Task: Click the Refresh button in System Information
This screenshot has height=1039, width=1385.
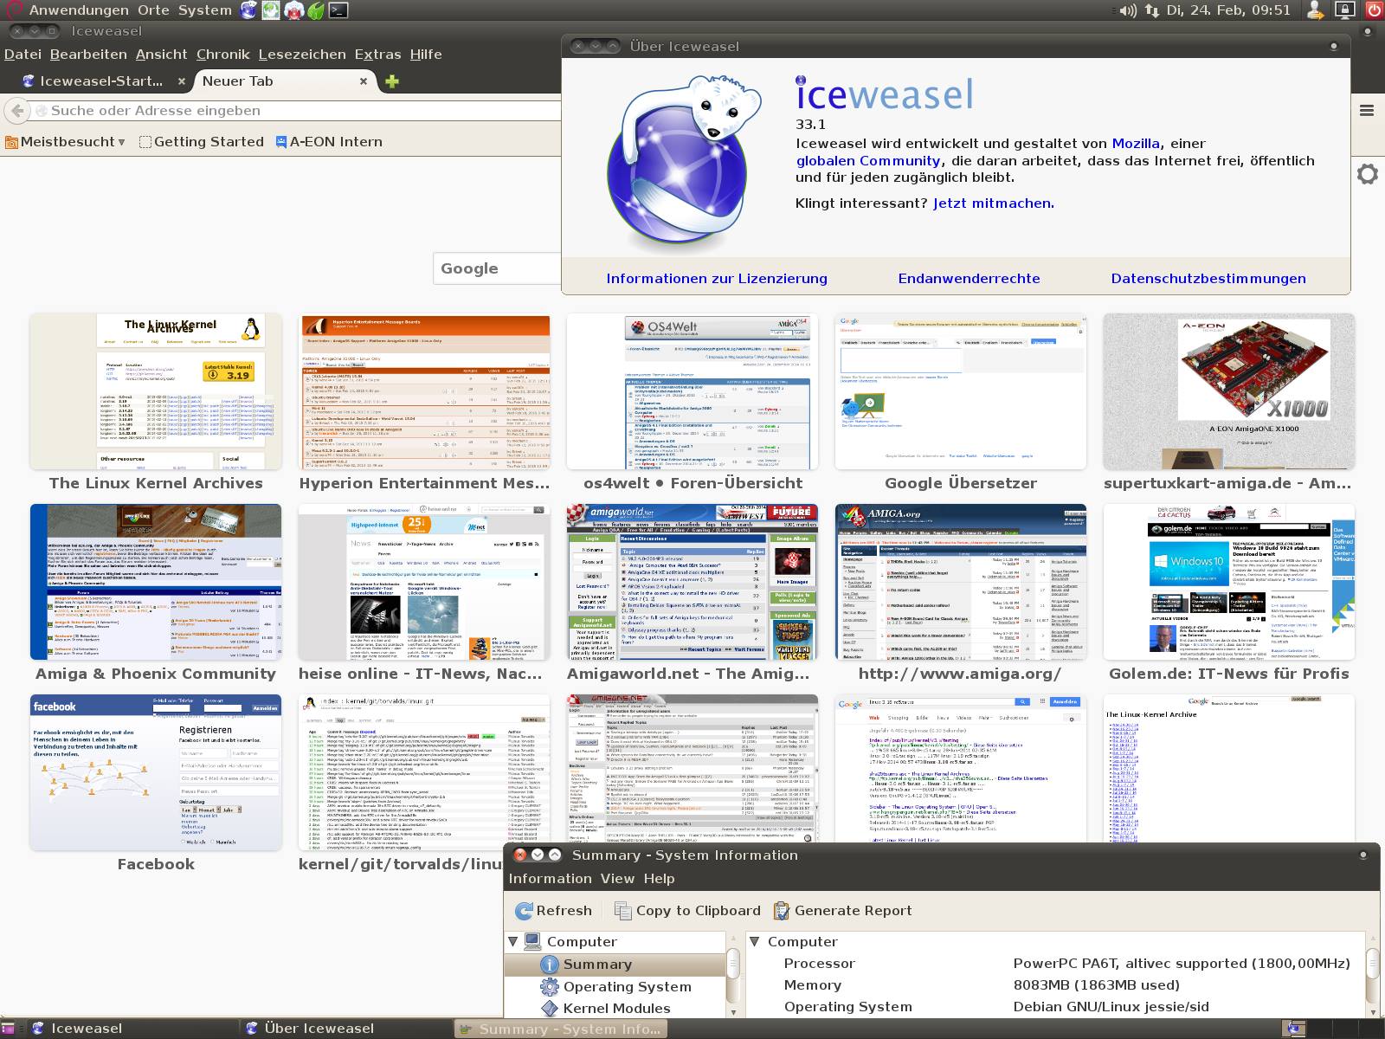Action: pos(554,910)
